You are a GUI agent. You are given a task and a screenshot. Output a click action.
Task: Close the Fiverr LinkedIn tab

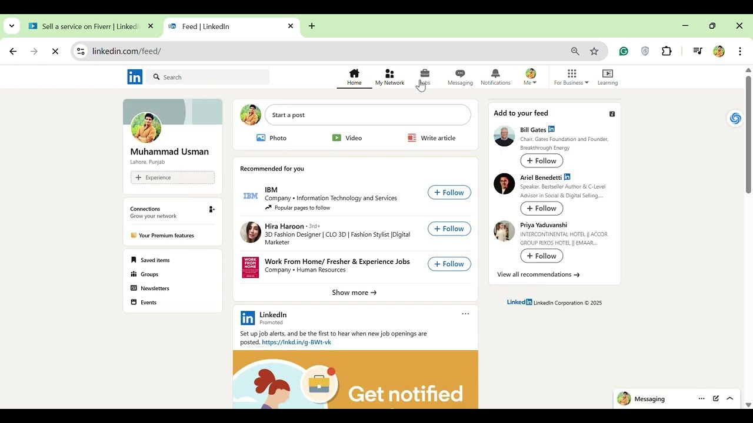(151, 26)
